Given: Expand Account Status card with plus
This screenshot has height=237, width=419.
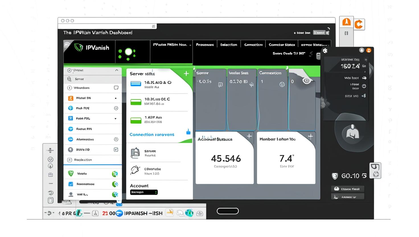Looking at the screenshot, I should tap(249, 136).
